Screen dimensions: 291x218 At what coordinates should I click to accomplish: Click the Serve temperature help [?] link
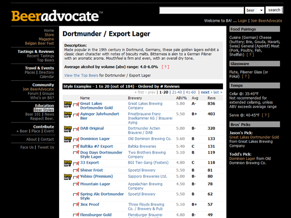click(x=265, y=115)
